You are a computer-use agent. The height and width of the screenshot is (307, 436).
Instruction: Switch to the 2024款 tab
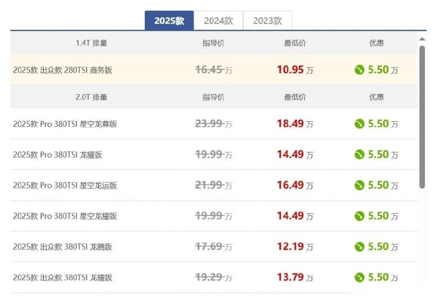pos(219,20)
